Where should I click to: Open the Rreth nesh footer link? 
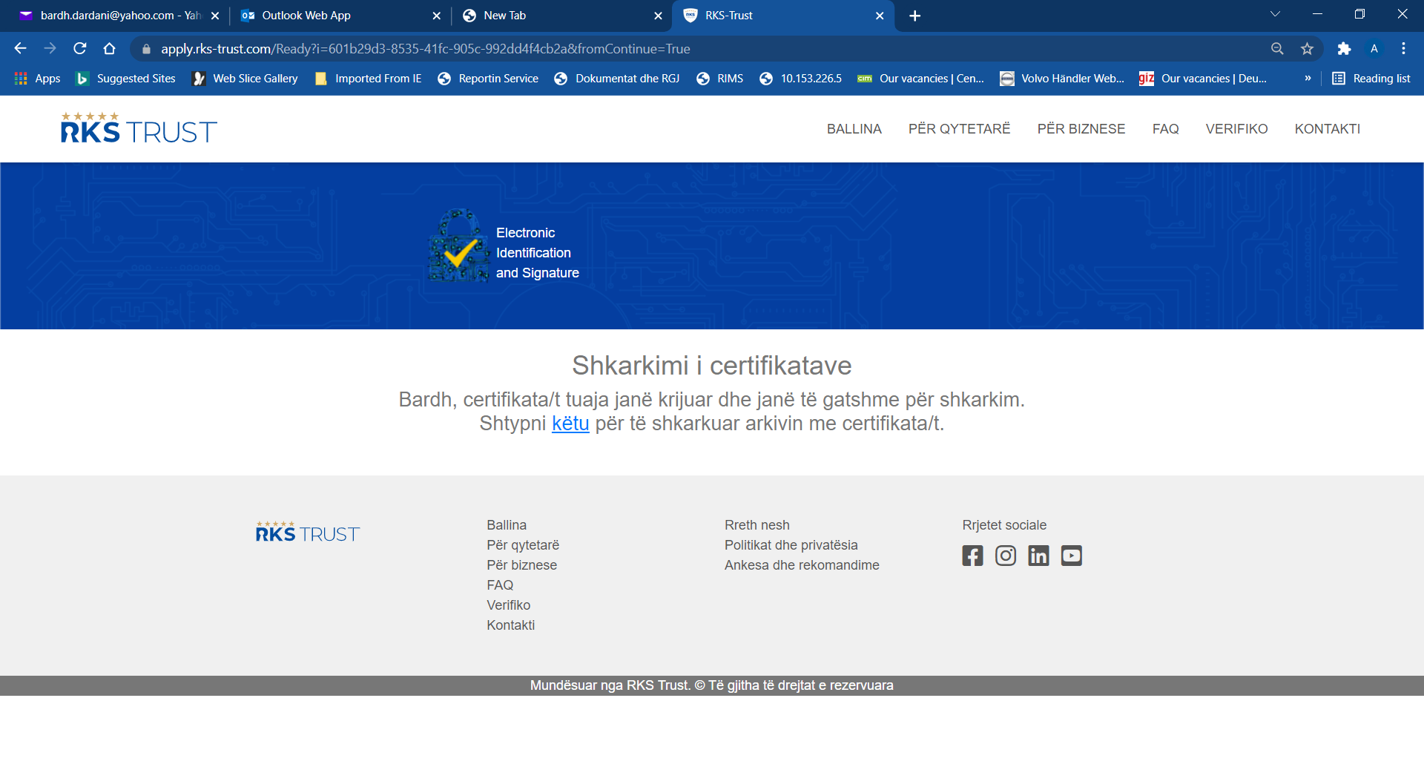(x=757, y=525)
